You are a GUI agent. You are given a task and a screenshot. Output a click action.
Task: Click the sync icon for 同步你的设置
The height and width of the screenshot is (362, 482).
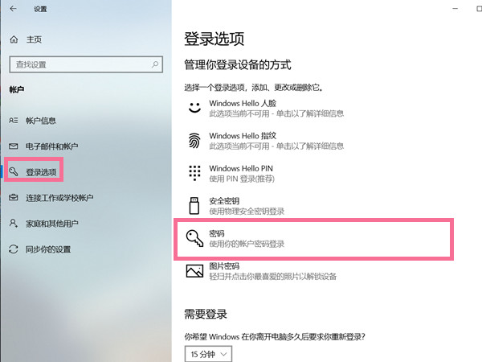click(13, 249)
